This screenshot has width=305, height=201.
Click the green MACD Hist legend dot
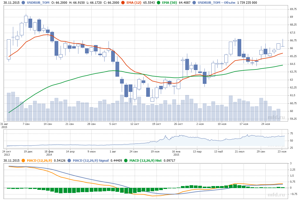coord(127,161)
